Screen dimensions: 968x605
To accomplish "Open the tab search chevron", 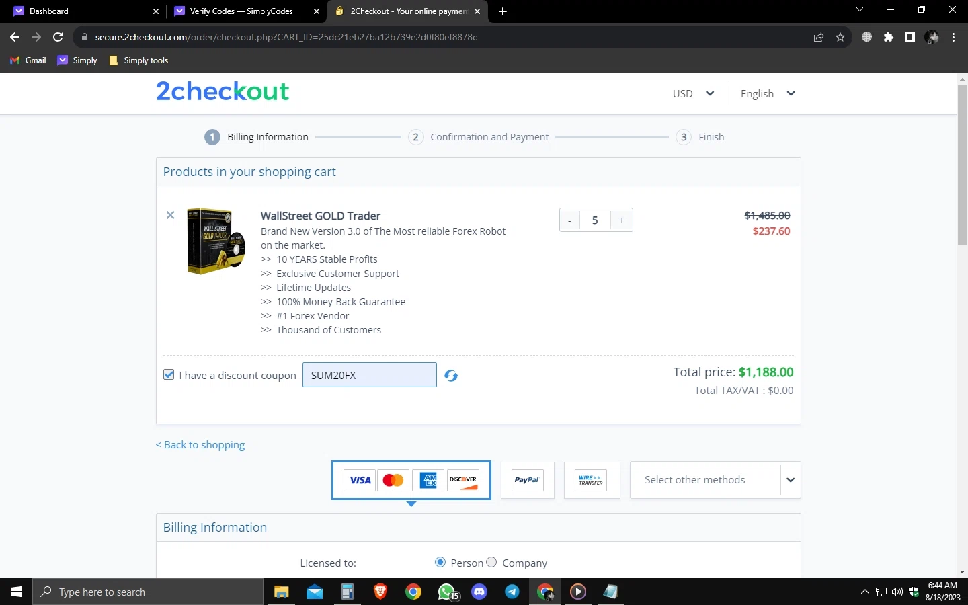I will [x=859, y=10].
